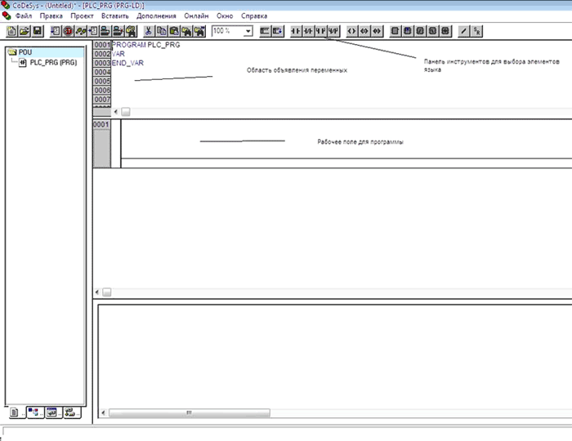Open the Окно menu
The image size is (572, 441).
click(225, 16)
